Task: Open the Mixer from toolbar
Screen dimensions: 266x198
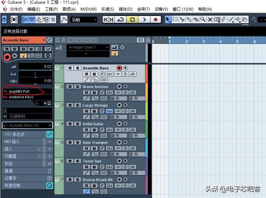Action: (x=53, y=20)
